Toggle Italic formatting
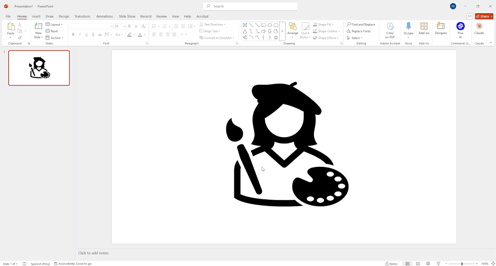 click(80, 34)
